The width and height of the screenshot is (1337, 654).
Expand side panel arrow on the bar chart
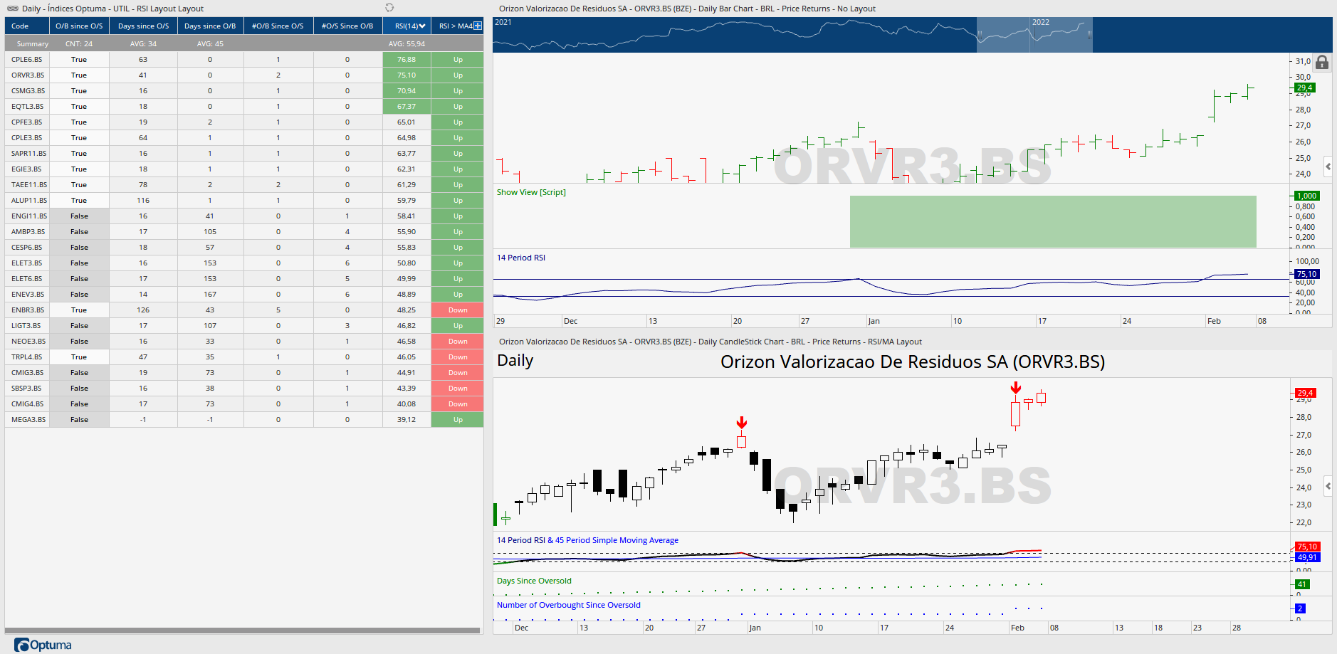pyautogui.click(x=1328, y=167)
